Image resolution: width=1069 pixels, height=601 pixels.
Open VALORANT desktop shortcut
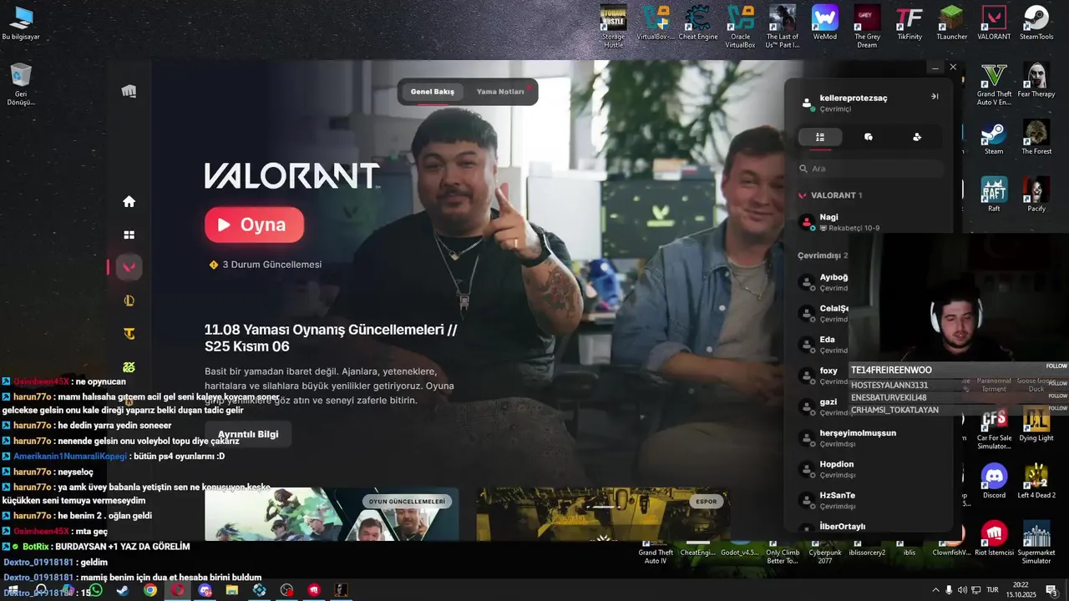coord(994,23)
